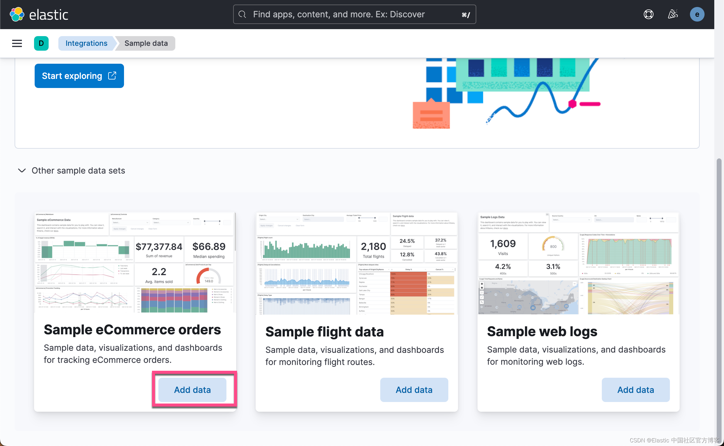Open the Integrations breadcrumb
The width and height of the screenshot is (724, 446).
point(87,43)
